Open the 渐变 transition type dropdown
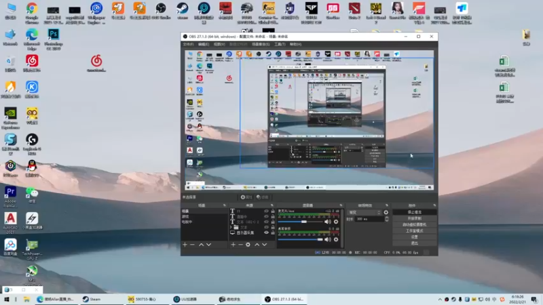Image resolution: width=543 pixels, height=305 pixels. [364, 212]
